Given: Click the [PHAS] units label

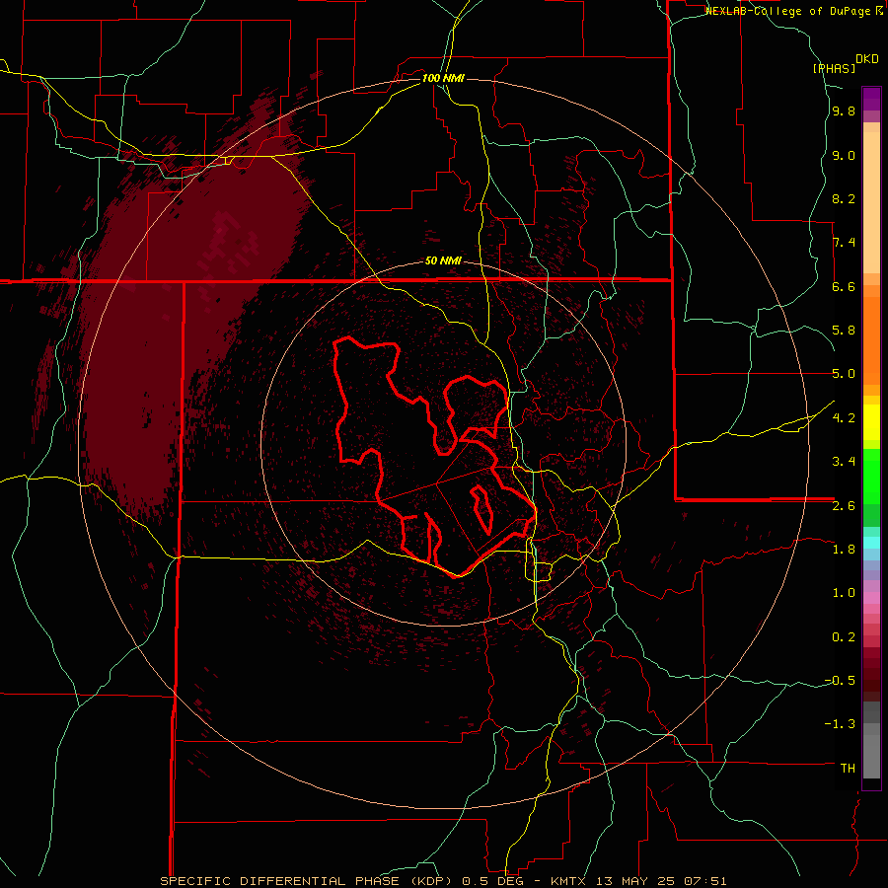Looking at the screenshot, I should point(834,68).
